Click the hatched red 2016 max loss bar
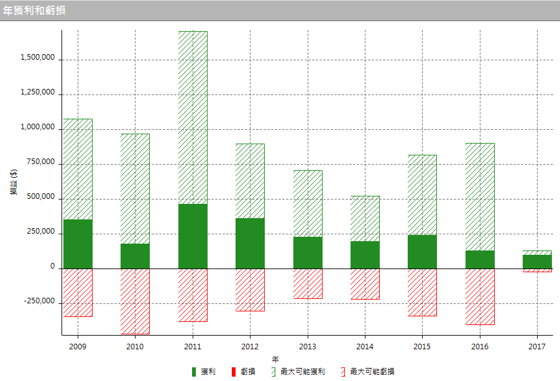Image resolution: width=560 pixels, height=381 pixels. click(x=480, y=296)
